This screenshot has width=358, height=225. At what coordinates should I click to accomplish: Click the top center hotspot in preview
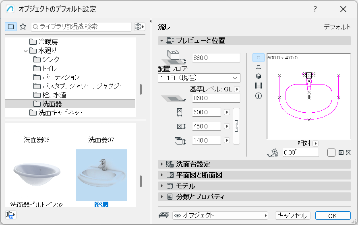[x=309, y=75]
